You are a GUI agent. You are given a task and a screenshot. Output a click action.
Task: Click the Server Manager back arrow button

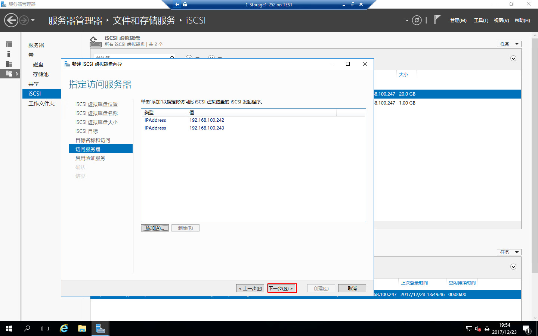pyautogui.click(x=11, y=20)
